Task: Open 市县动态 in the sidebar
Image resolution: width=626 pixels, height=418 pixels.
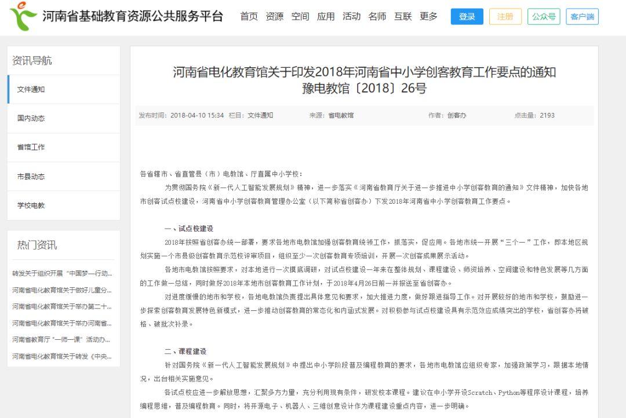Action: point(64,177)
